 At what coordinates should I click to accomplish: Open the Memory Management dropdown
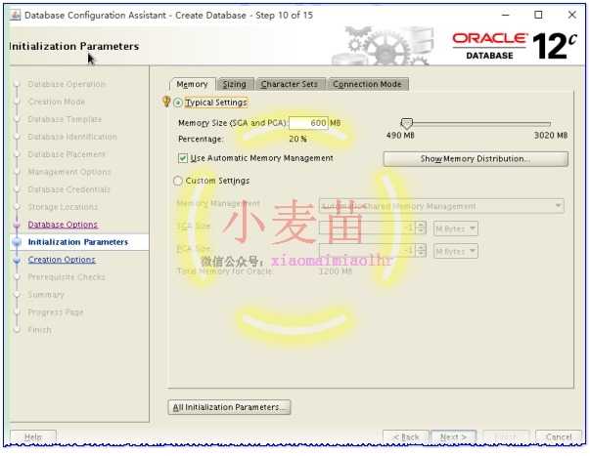(441, 206)
